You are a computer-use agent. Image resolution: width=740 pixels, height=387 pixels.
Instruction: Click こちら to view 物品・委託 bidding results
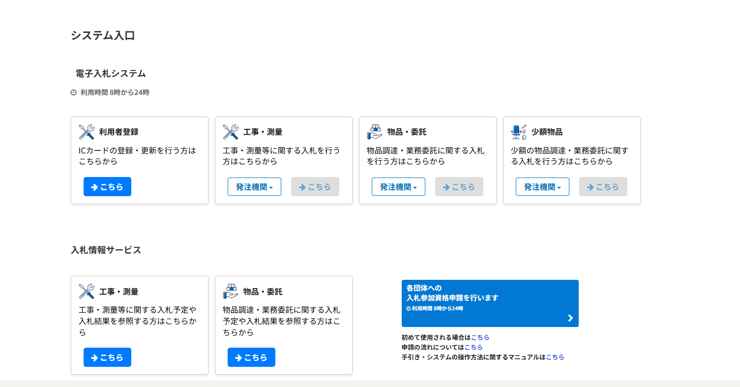click(x=251, y=357)
